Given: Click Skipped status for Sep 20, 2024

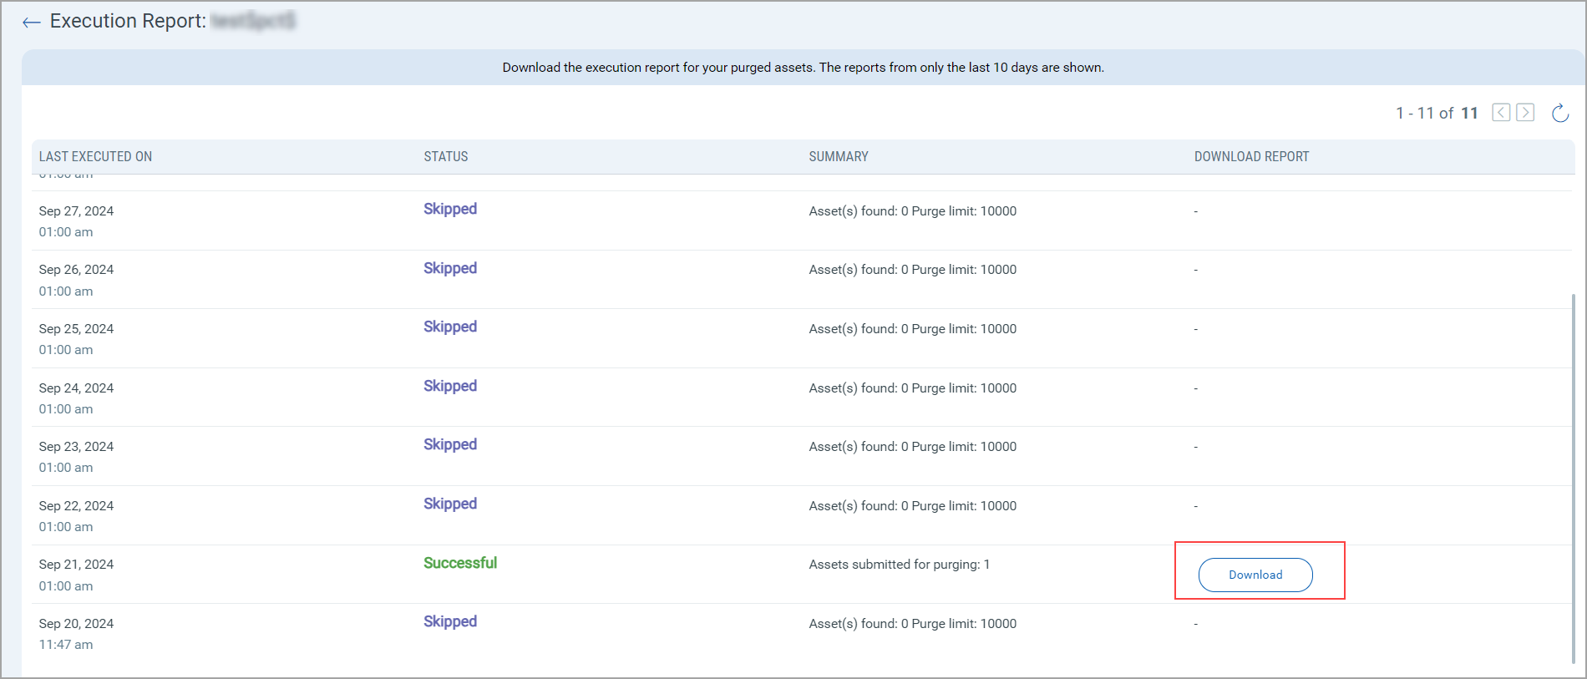Looking at the screenshot, I should [x=450, y=621].
